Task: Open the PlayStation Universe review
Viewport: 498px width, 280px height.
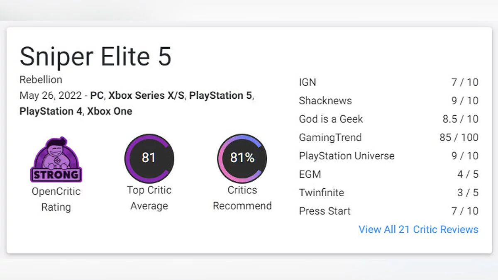Action: click(347, 156)
